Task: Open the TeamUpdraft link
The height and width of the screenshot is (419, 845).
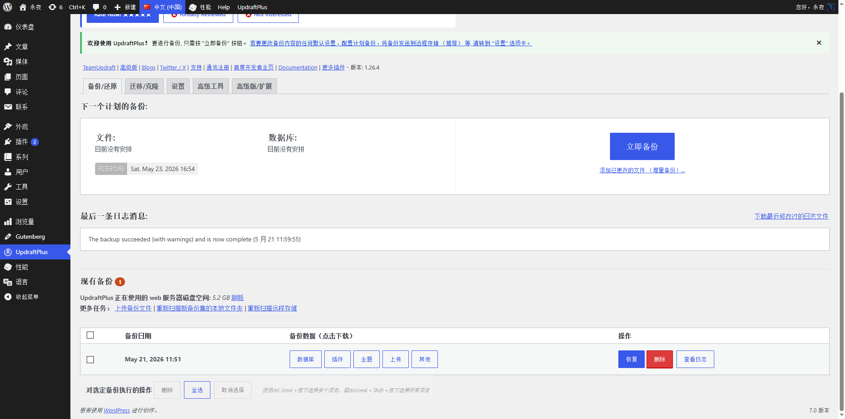Action: tap(99, 67)
